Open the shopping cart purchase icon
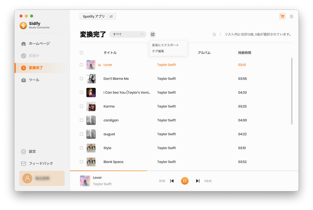 (282, 16)
